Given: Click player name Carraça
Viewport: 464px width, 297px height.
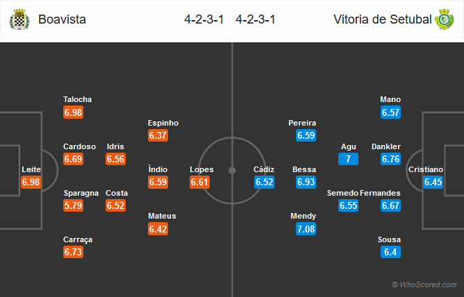Looking at the screenshot, I should point(78,239).
